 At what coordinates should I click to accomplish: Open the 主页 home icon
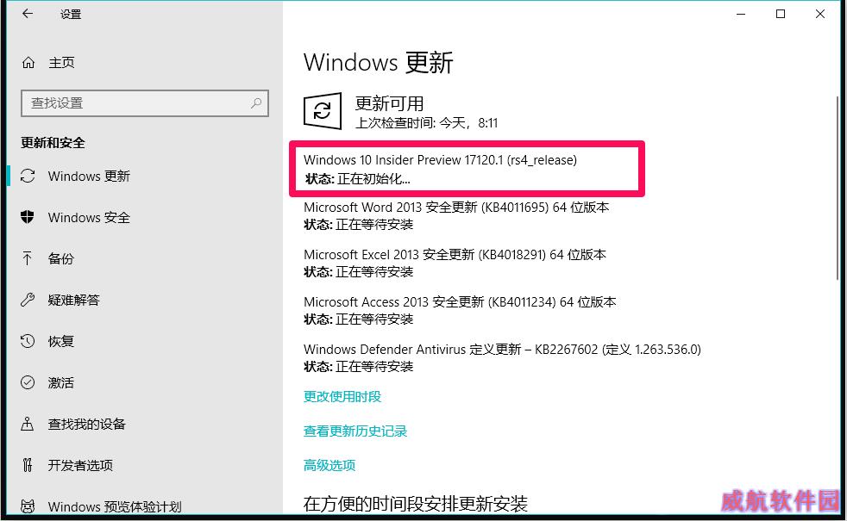pos(28,63)
